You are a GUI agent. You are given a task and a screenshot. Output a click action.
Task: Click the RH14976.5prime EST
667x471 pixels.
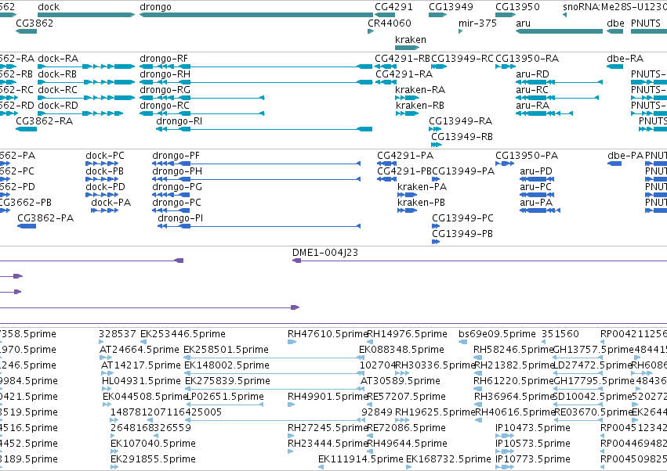pyautogui.click(x=370, y=342)
